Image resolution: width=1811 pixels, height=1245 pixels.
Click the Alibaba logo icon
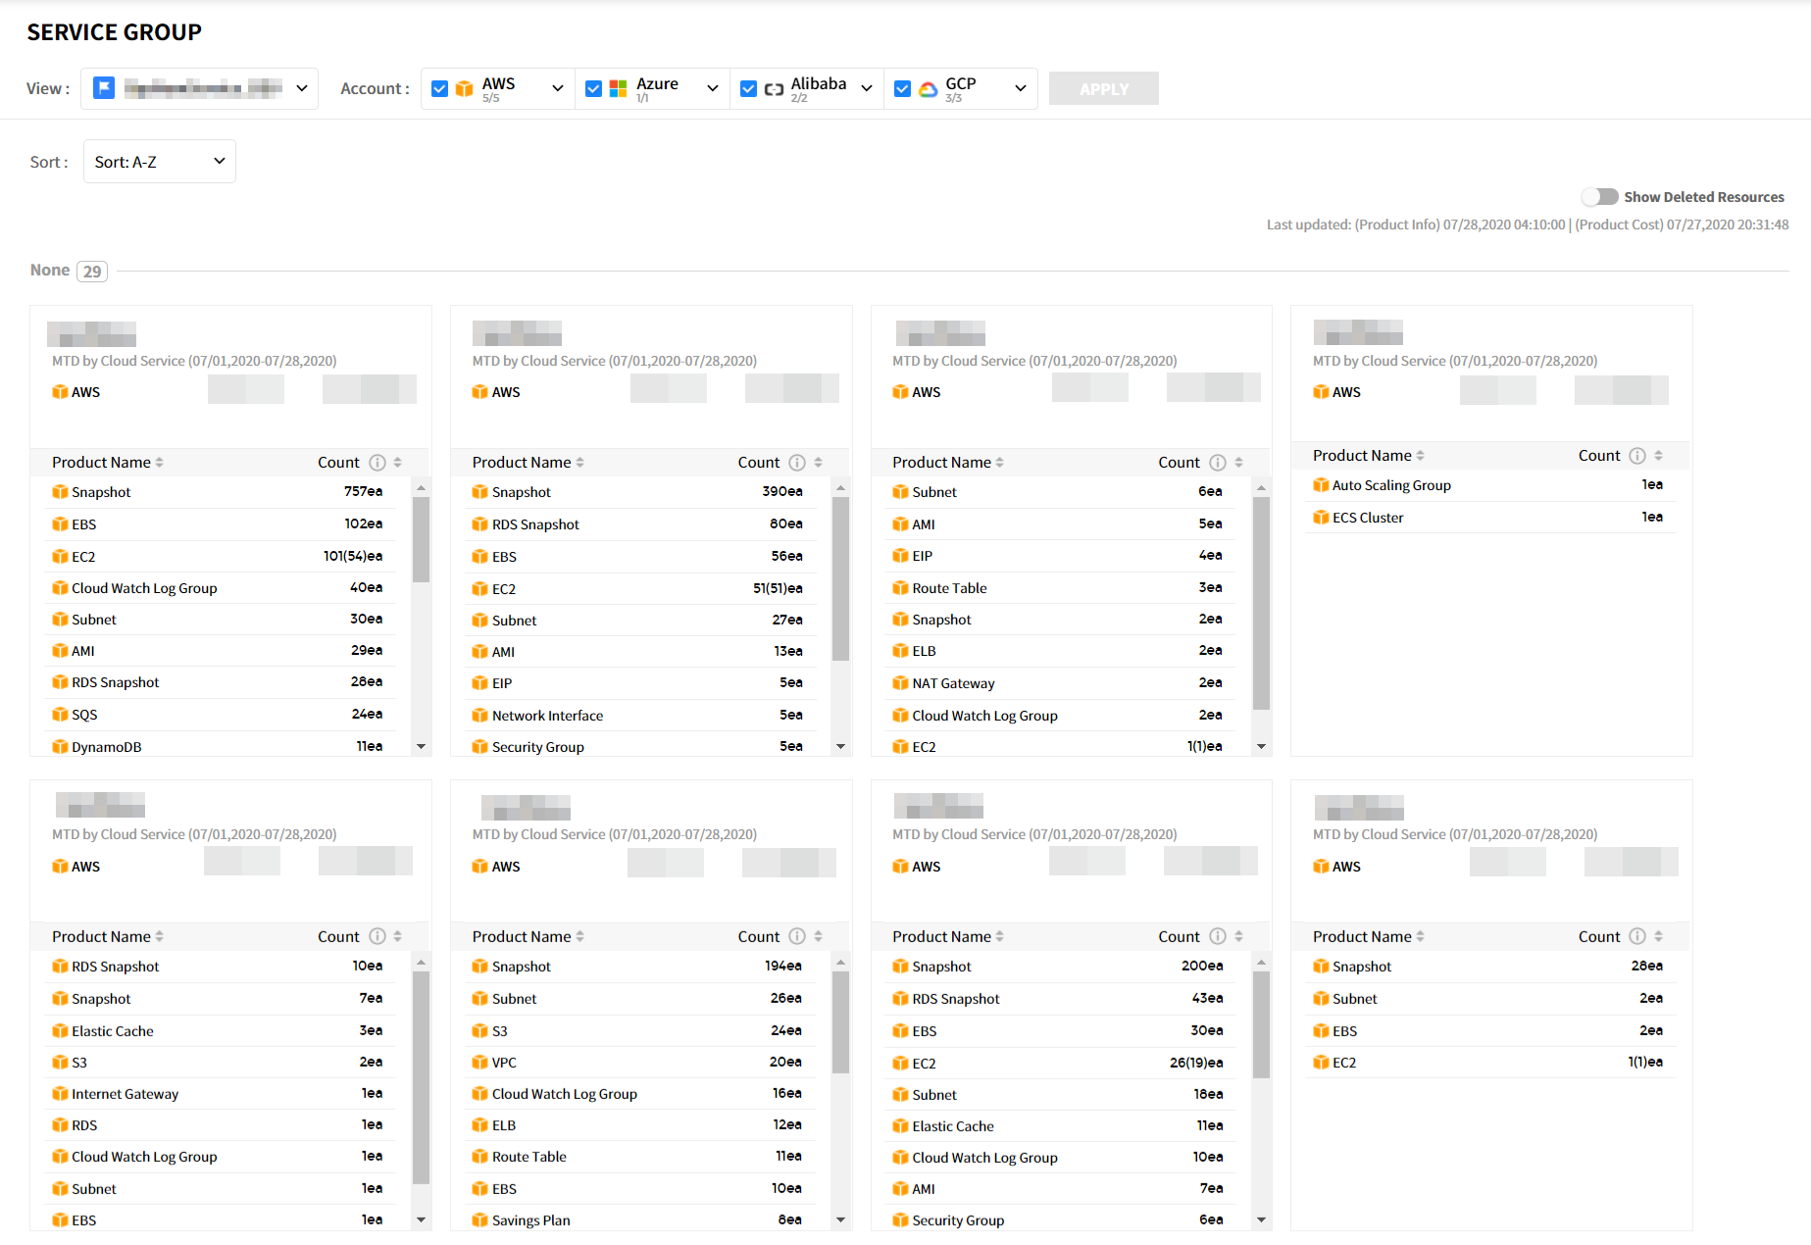pos(774,89)
